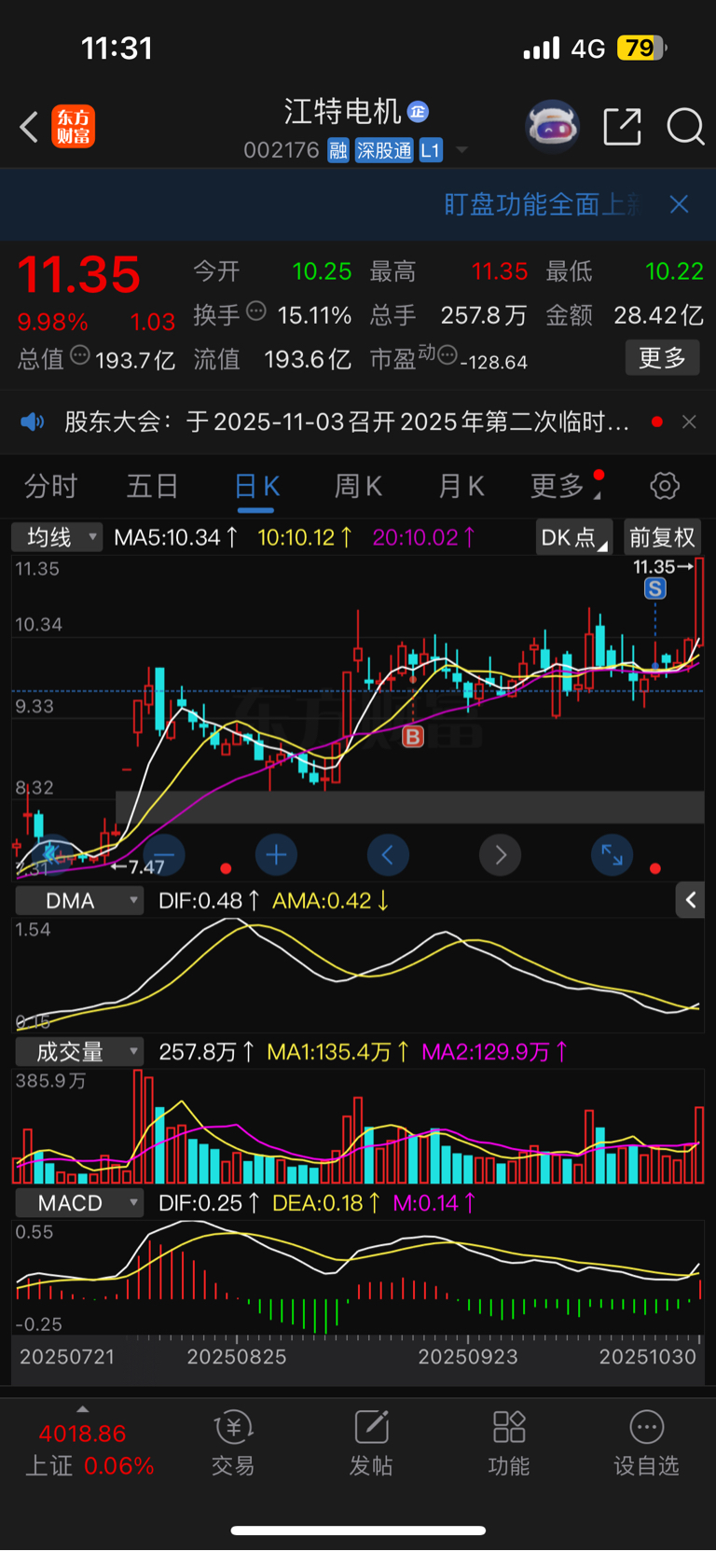Viewport: 716px width, 1551px height.
Task: Tap the back arrow icon
Action: click(x=29, y=127)
